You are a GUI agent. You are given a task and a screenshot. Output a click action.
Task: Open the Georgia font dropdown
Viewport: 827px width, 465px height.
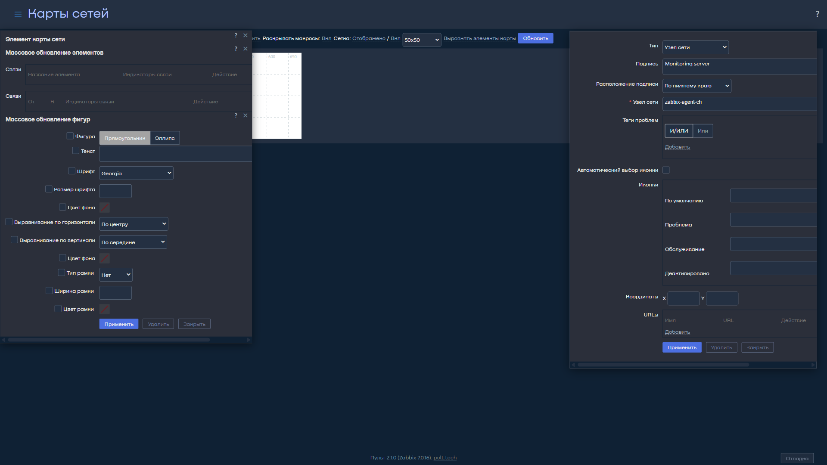[x=136, y=173]
